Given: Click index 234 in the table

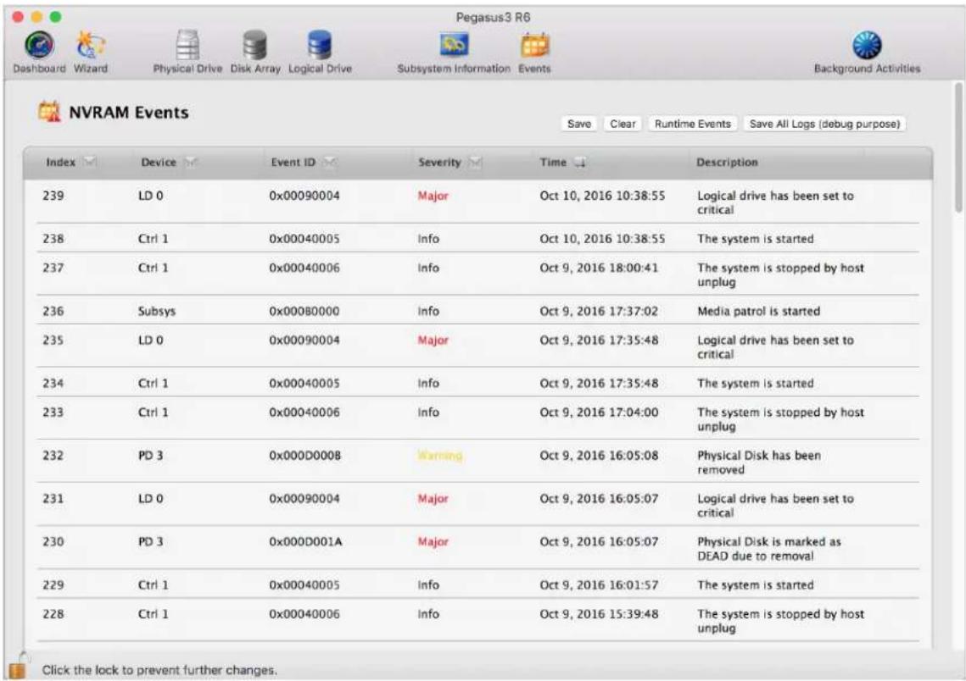Looking at the screenshot, I should [53, 383].
